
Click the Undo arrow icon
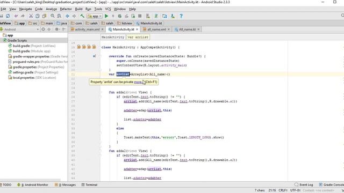[16, 16]
